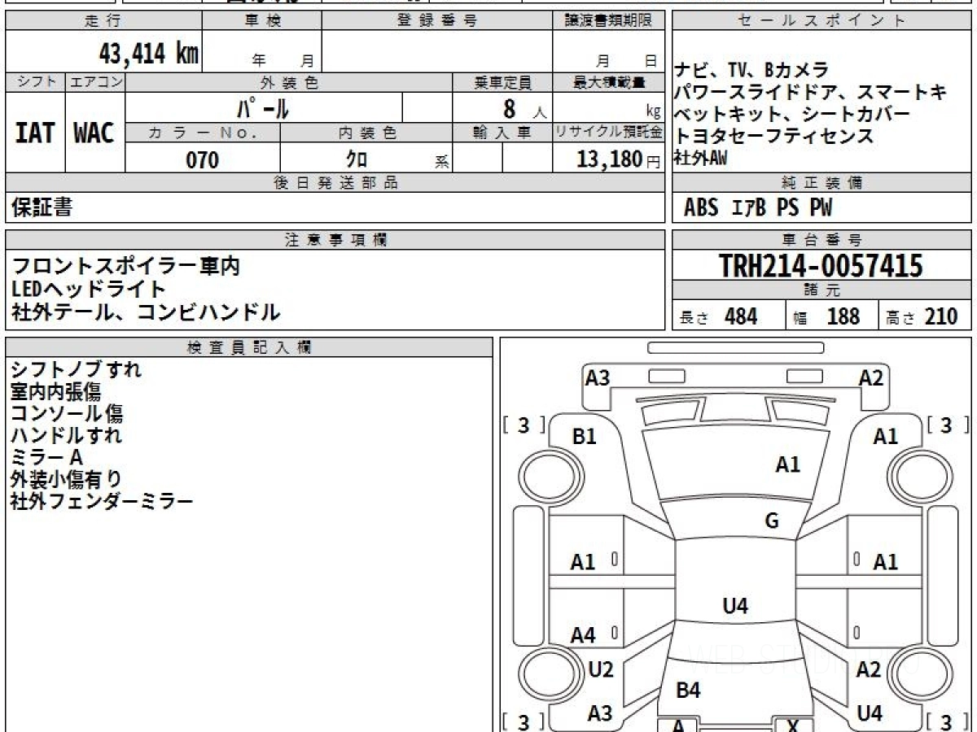
Task: Click the 乗車定員 header
Action: pyautogui.click(x=502, y=82)
